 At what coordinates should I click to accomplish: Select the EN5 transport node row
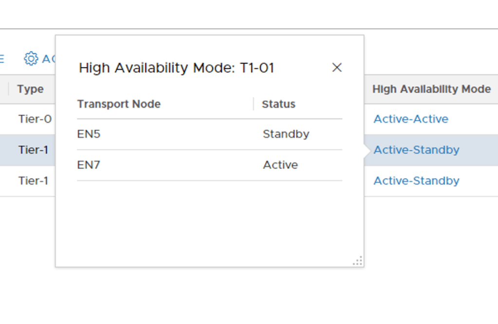(x=89, y=134)
